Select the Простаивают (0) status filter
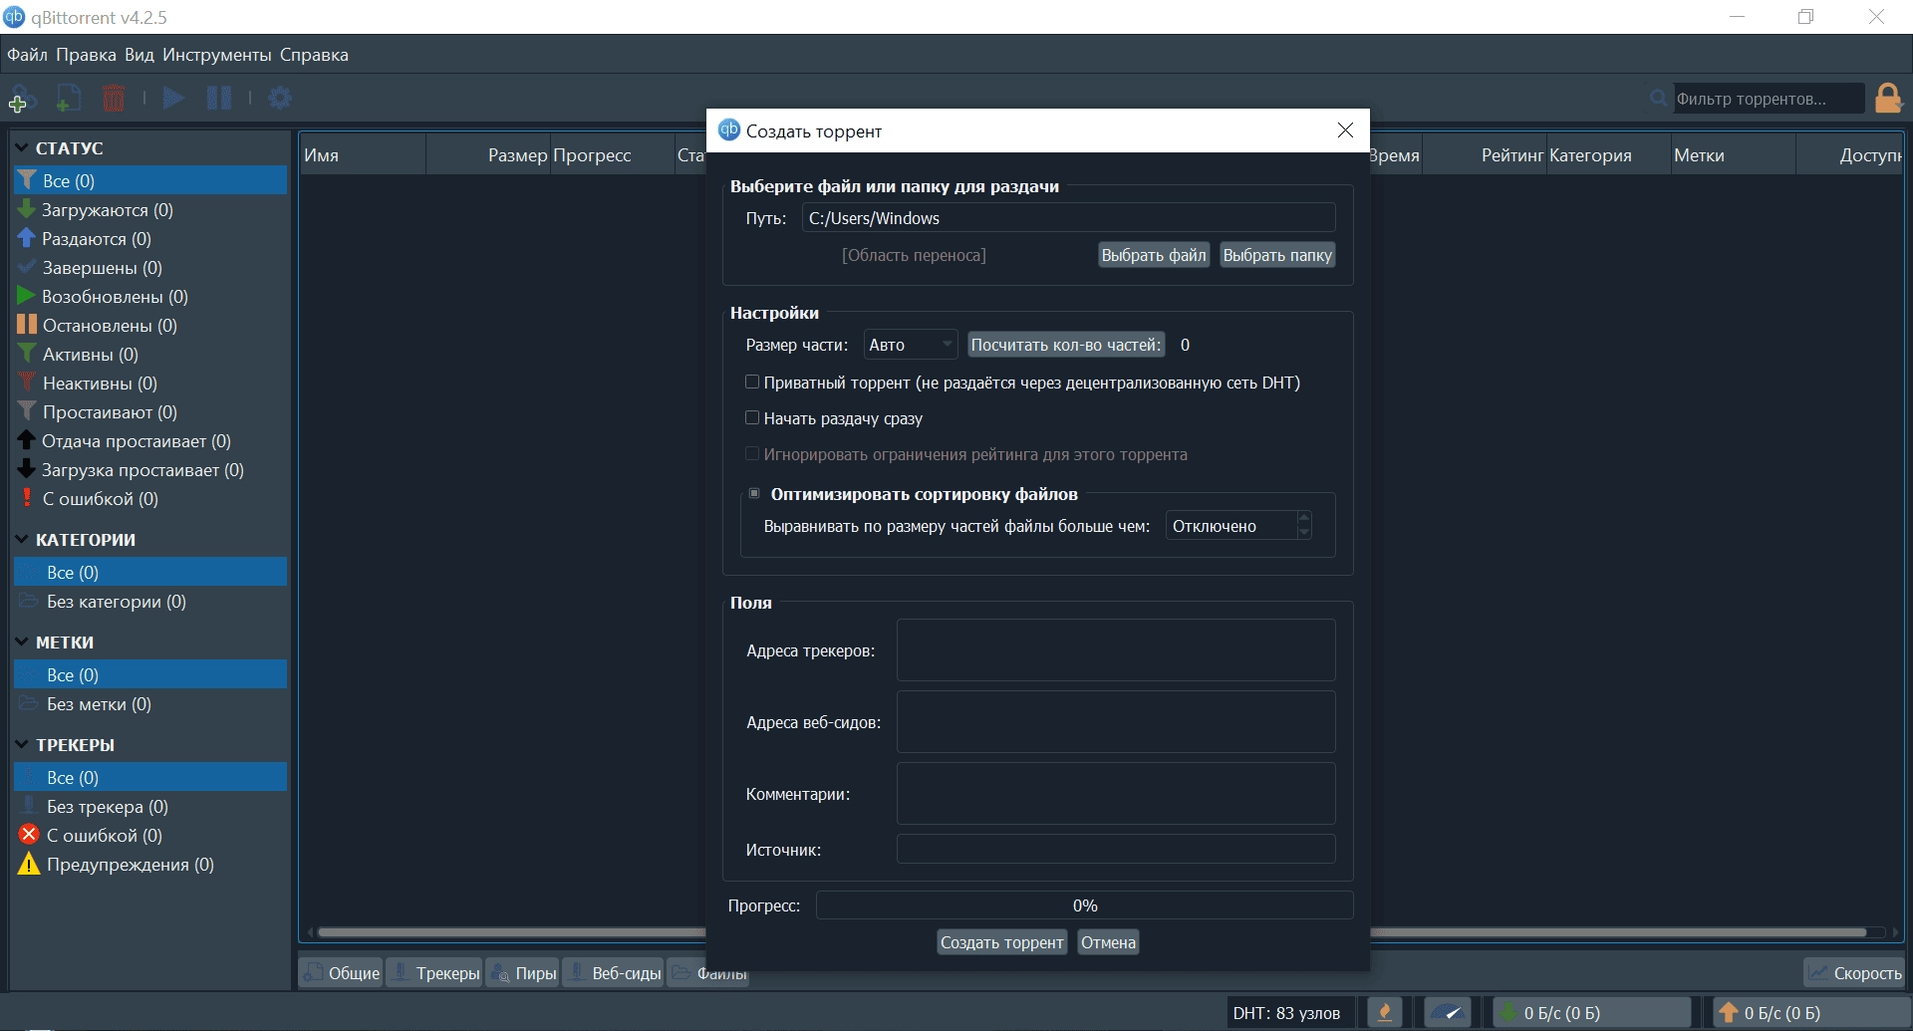The height and width of the screenshot is (1031, 1913). [x=150, y=412]
